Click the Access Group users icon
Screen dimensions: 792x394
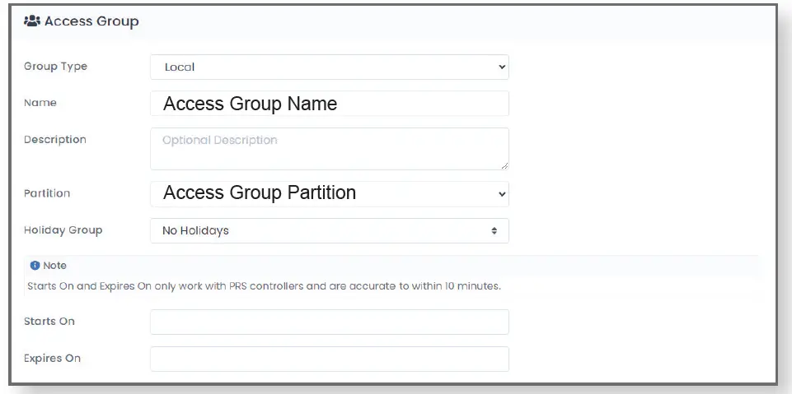point(34,22)
